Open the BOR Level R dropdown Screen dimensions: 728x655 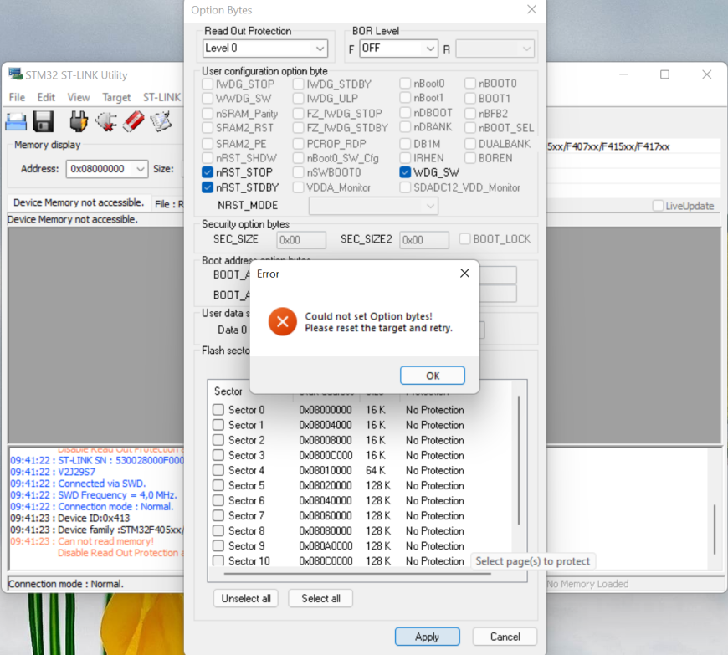[x=495, y=49]
